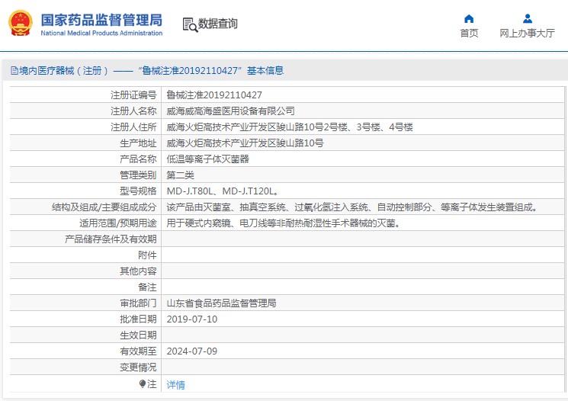Click the 注册人名称 label
Viewport: 568px width, 401px height.
click(133, 111)
